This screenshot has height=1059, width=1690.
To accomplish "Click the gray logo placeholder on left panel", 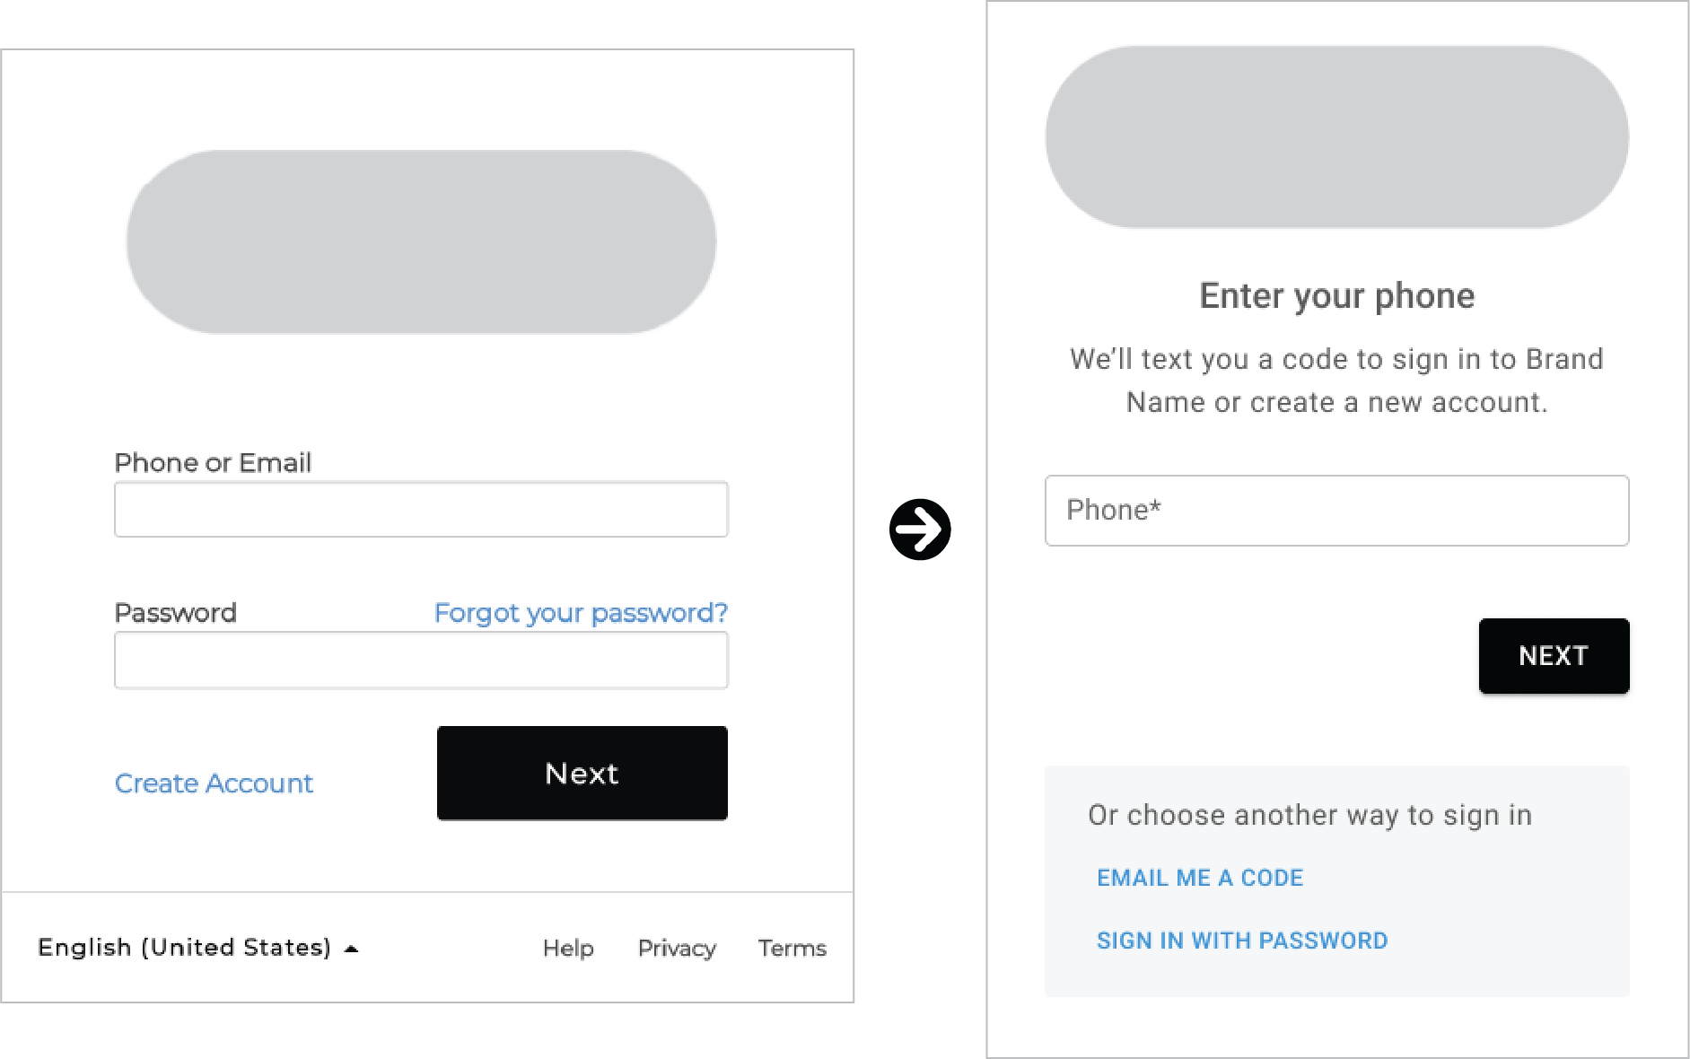I will point(420,241).
